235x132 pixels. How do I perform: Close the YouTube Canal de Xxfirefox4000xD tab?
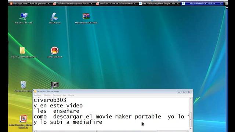click(x=135, y=4)
